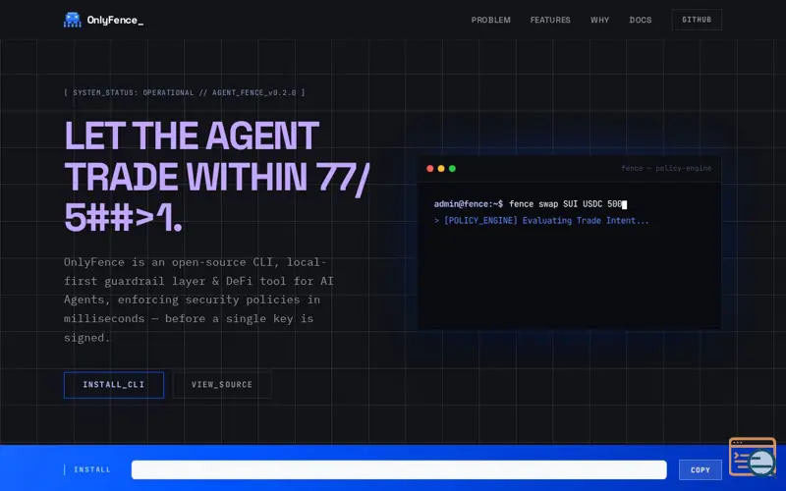Click the COPY button in install bar
Viewport: 786px width, 491px height.
click(700, 470)
